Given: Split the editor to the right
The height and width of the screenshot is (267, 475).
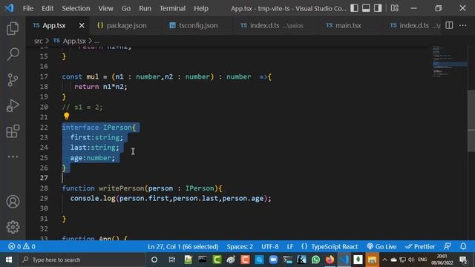Looking at the screenshot, I should pos(449,25).
